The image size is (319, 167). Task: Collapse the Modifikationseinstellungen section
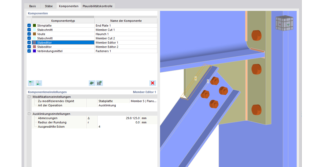[29, 97]
